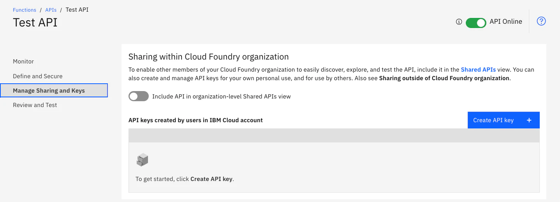Open the Monitor section
Screen dimensions: 560x202
coord(23,61)
